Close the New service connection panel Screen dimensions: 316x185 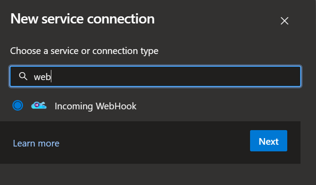[x=285, y=21]
